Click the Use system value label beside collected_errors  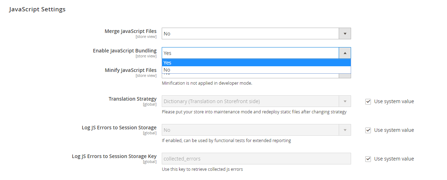pos(394,159)
